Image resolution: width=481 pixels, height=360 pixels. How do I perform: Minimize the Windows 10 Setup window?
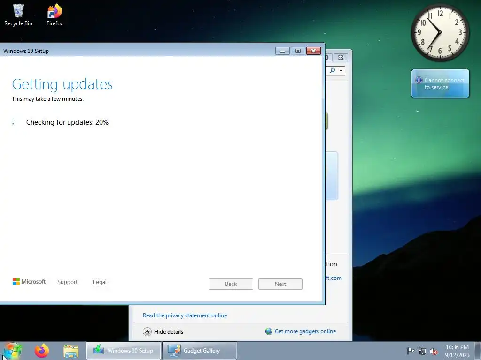pos(282,51)
